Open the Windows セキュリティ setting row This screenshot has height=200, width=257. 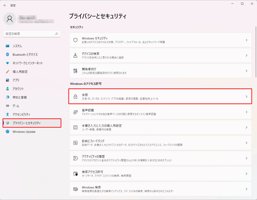coord(160,40)
